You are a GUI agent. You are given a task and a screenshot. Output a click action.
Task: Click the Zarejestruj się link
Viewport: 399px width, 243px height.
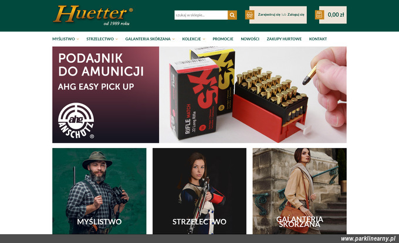pos(269,15)
